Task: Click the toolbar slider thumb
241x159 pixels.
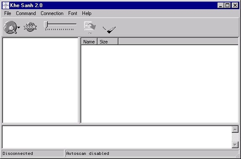Action: (x=46, y=25)
